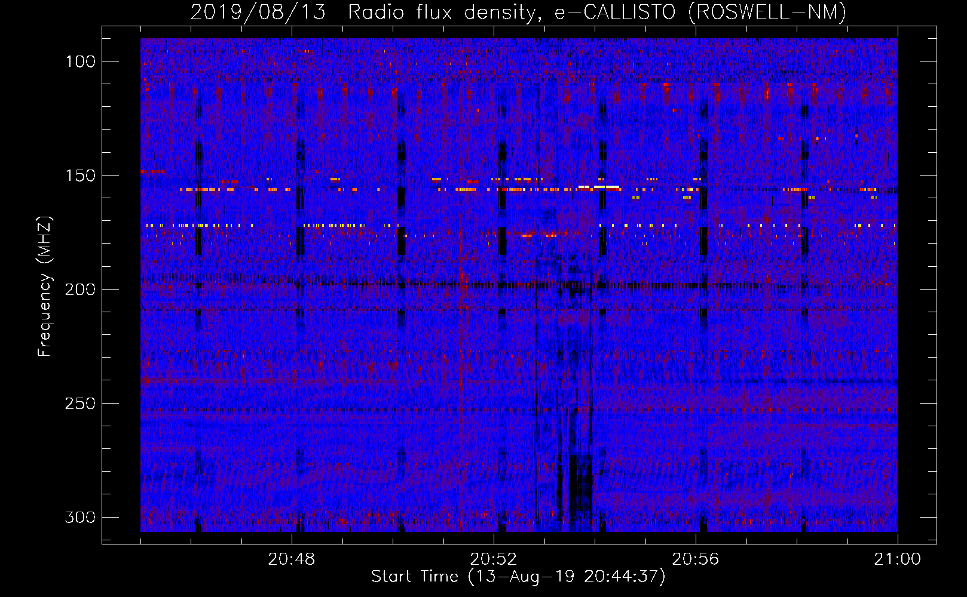Screen dimensions: 967x597
Task: Select the Frequency (MHZ) axis label
Action: pyautogui.click(x=45, y=287)
